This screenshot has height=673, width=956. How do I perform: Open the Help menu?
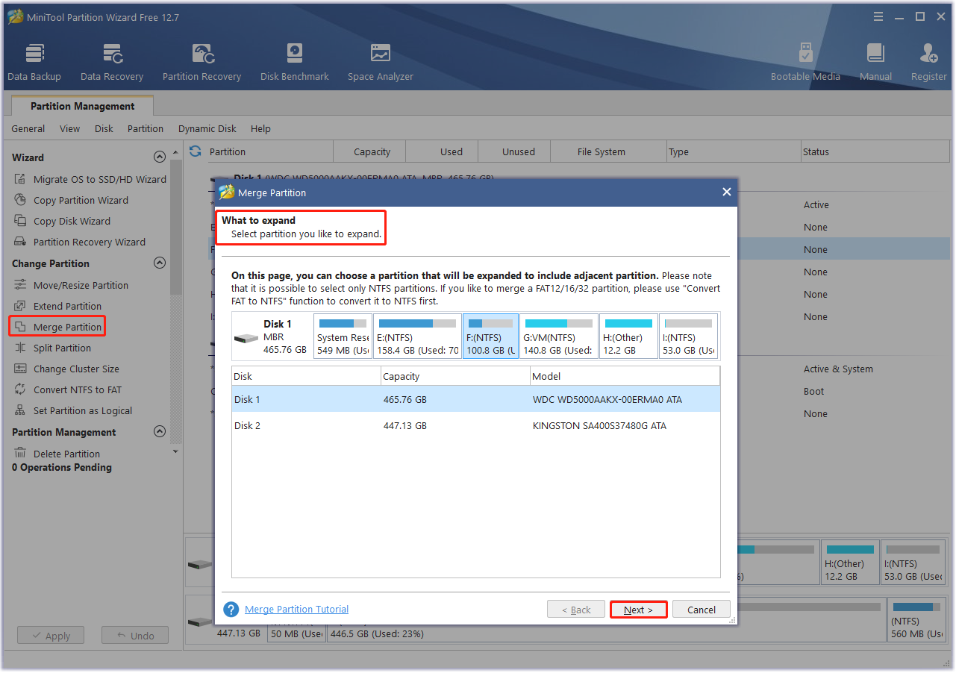[260, 128]
